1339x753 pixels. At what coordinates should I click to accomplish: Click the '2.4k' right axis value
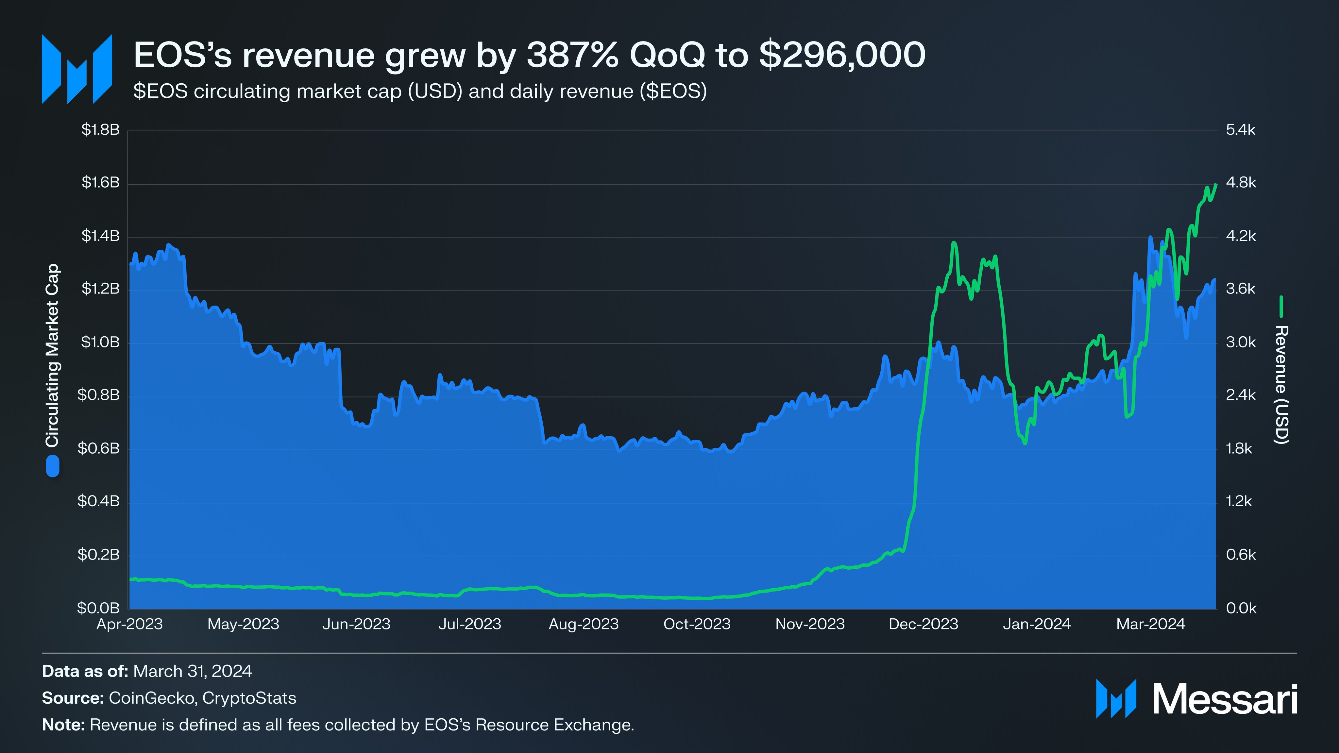coord(1241,395)
